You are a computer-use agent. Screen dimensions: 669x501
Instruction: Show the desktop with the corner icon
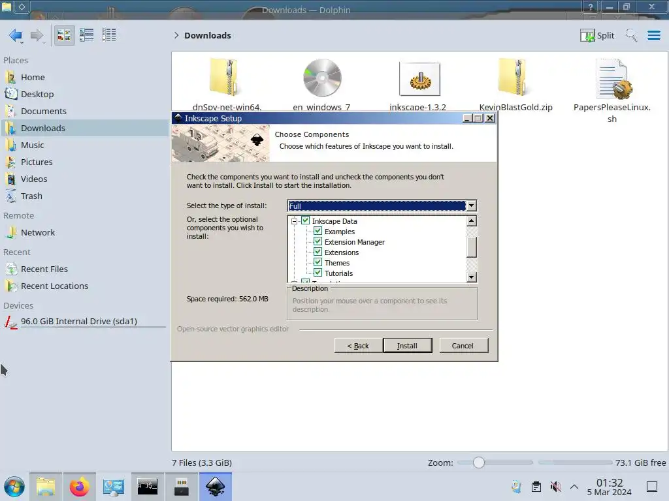(652, 487)
